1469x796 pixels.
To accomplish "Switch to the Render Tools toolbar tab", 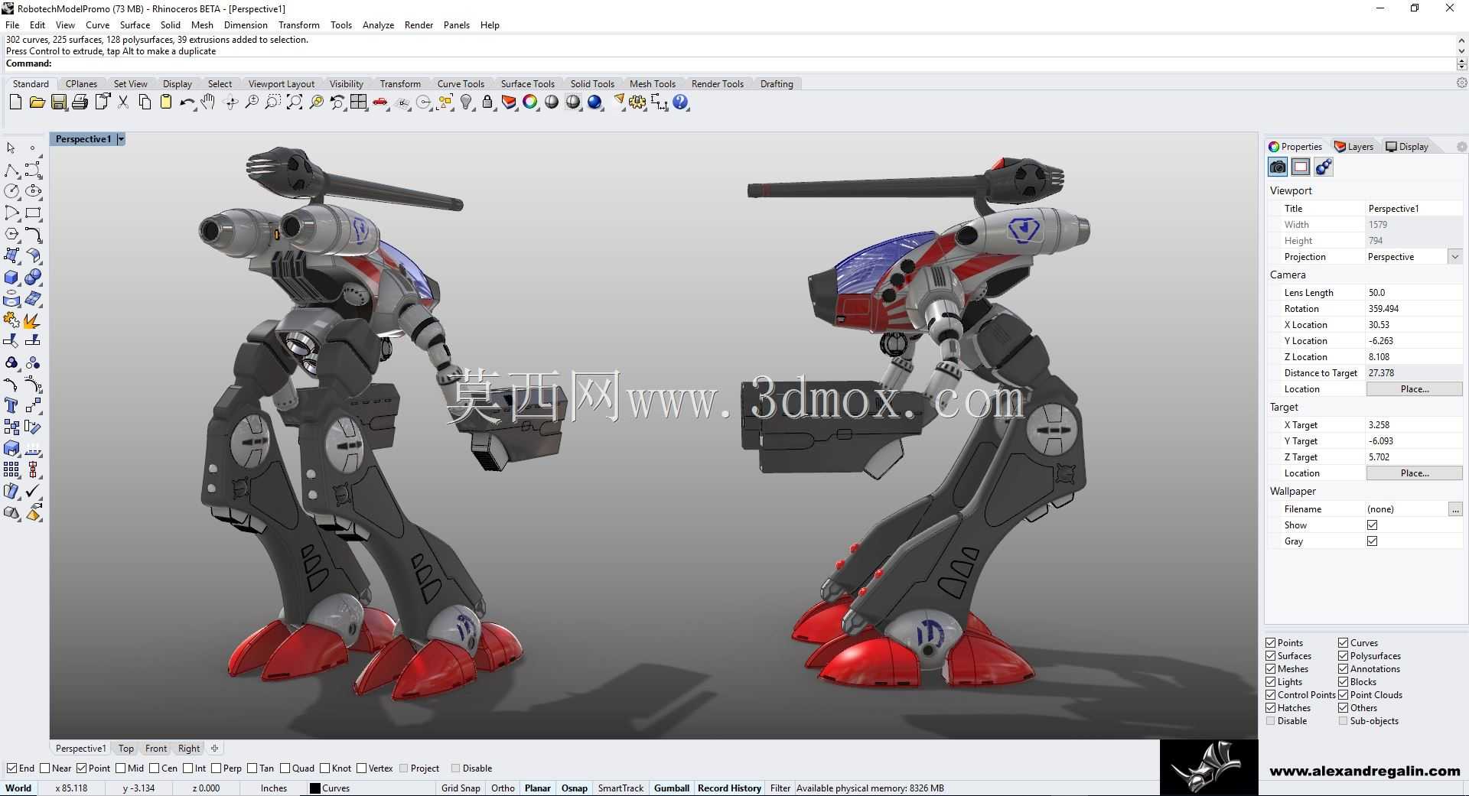I will click(x=717, y=83).
